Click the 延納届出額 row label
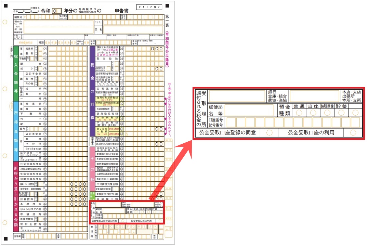The height and width of the screenshot is (246, 368). pos(107,199)
